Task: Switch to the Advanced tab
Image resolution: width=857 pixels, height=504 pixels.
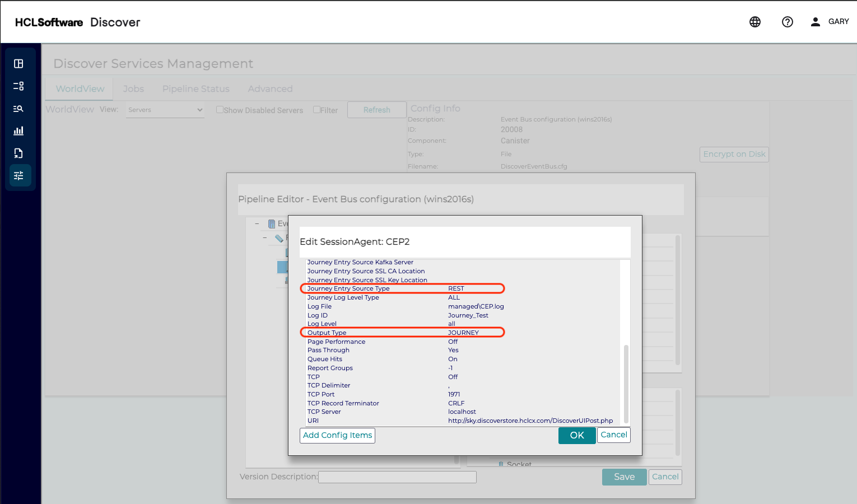Action: [271, 88]
